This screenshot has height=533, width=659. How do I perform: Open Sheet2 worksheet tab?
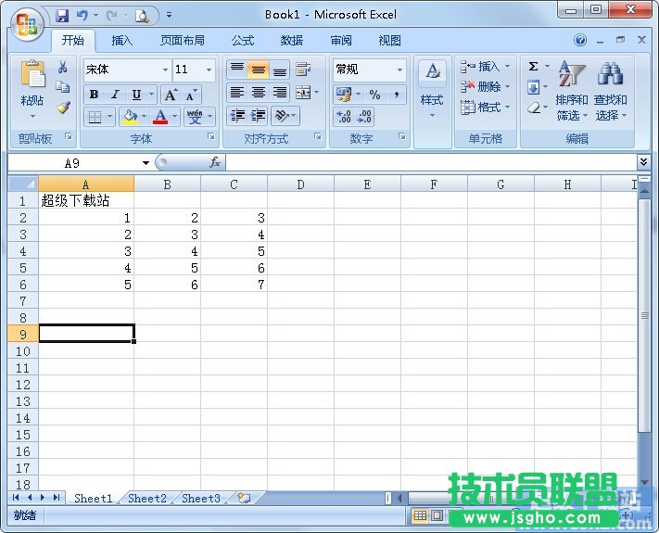[x=147, y=499]
